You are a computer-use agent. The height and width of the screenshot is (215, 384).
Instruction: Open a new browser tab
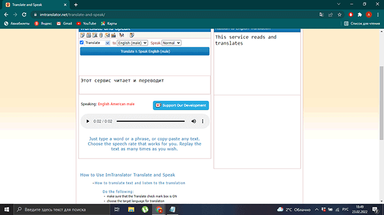[76, 5]
